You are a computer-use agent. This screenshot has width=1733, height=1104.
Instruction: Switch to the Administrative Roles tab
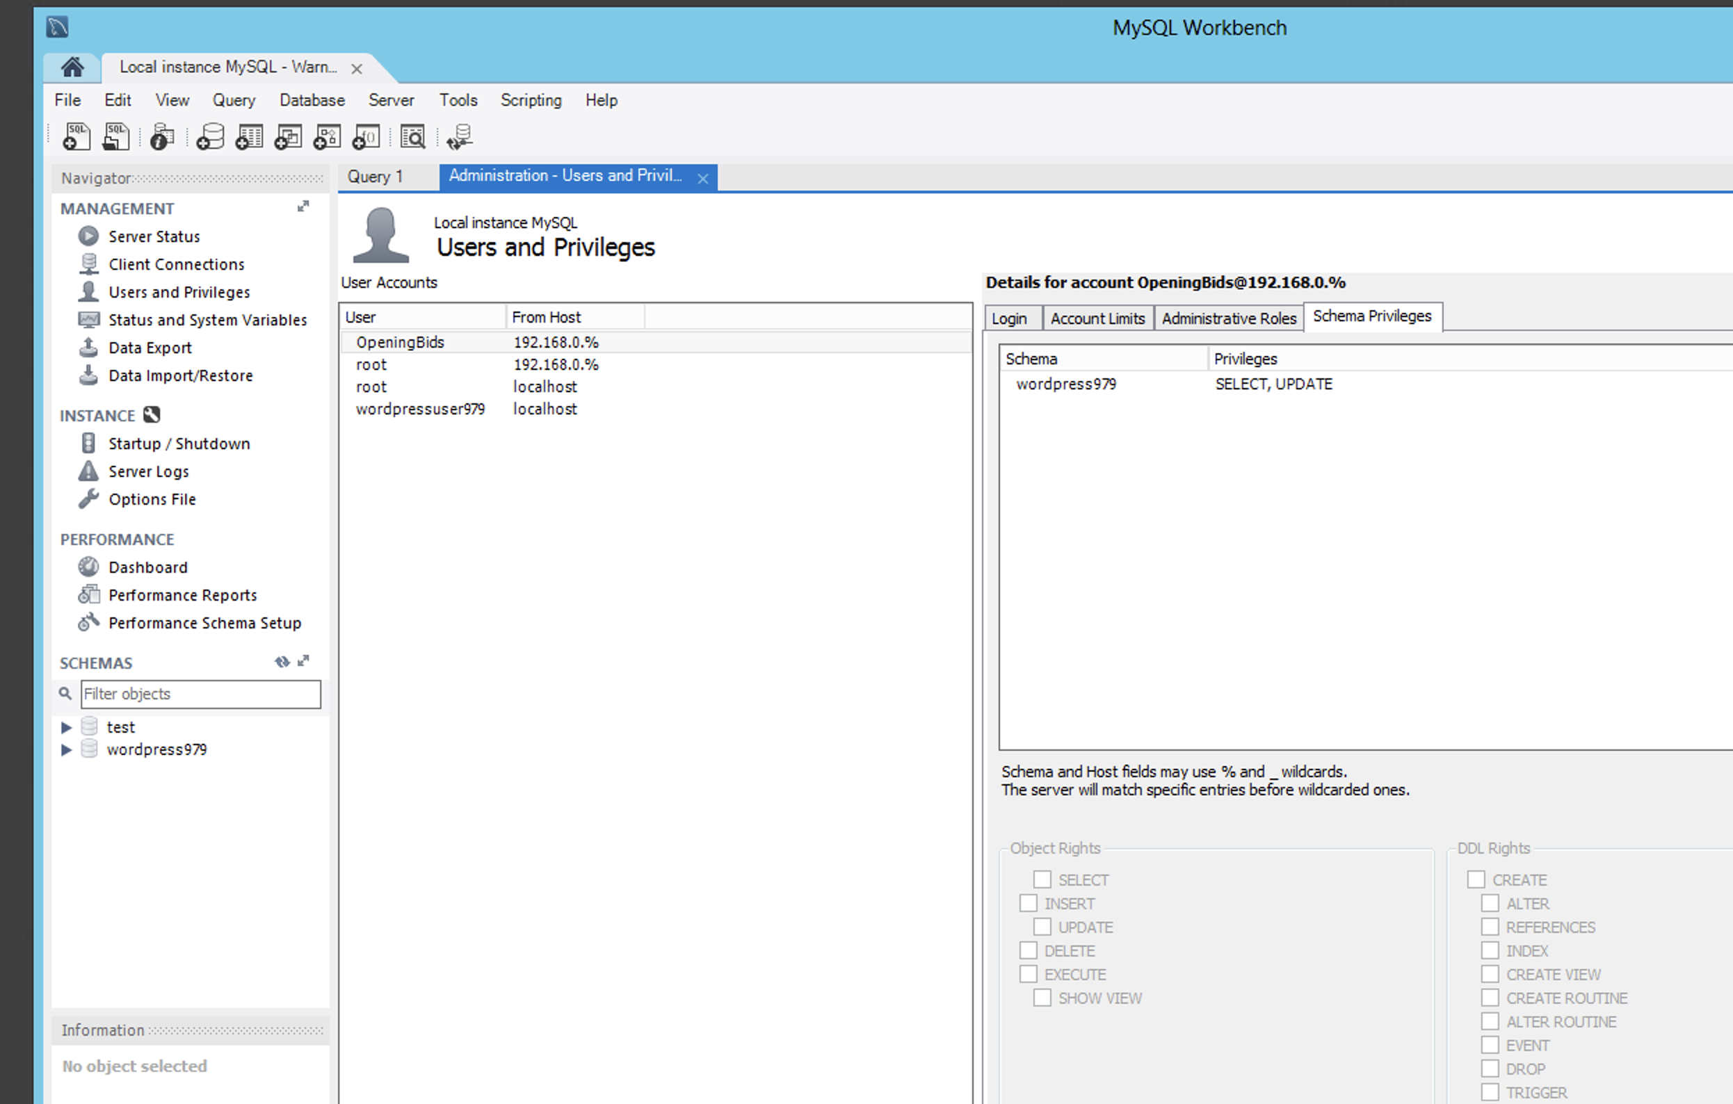click(x=1229, y=318)
